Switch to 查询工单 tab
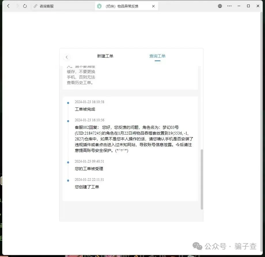Screen dimensions: 265x257 click(x=157, y=56)
